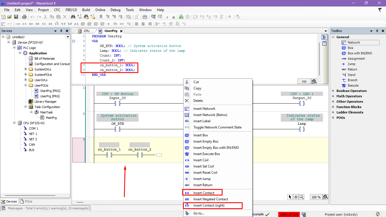Click the on_button_2 contact in network 3
The height and width of the screenshot is (217, 386).
click(x=139, y=155)
